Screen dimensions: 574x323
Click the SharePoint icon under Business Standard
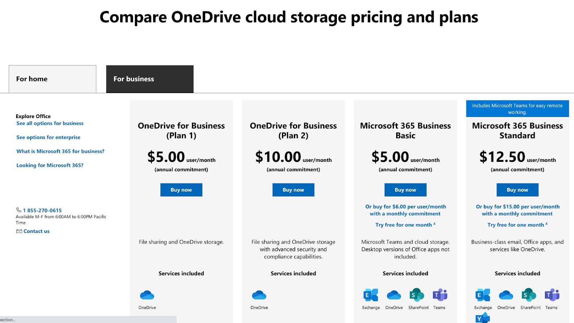[x=530, y=295]
